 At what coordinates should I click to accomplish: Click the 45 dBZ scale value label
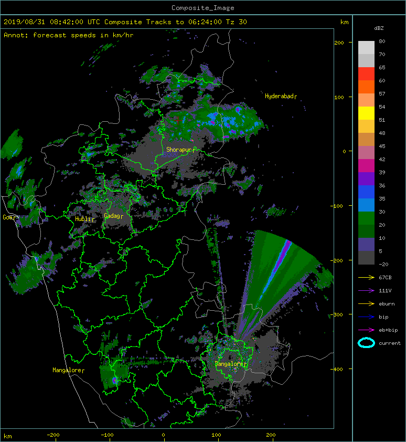[382, 146]
